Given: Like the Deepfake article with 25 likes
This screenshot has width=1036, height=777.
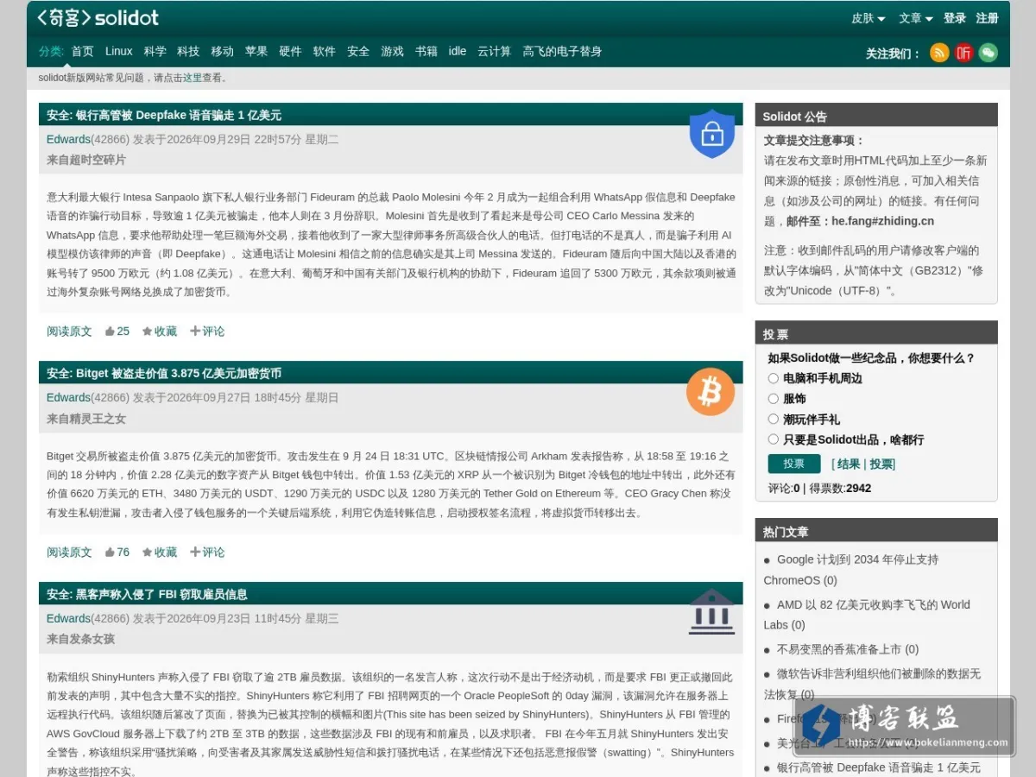Looking at the screenshot, I should tap(117, 332).
